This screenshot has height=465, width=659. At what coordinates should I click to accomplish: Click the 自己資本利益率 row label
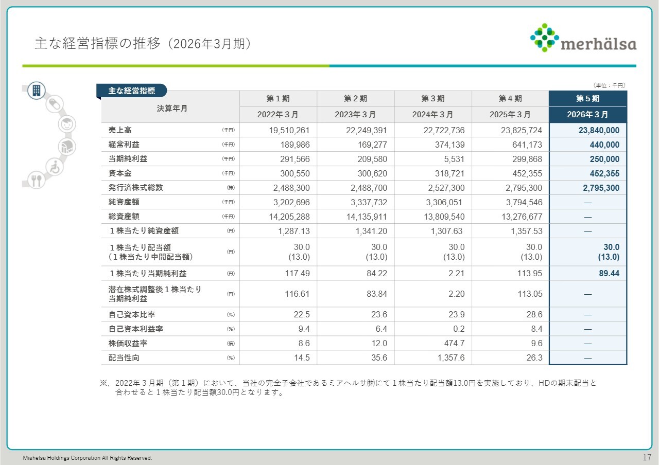tap(136, 329)
